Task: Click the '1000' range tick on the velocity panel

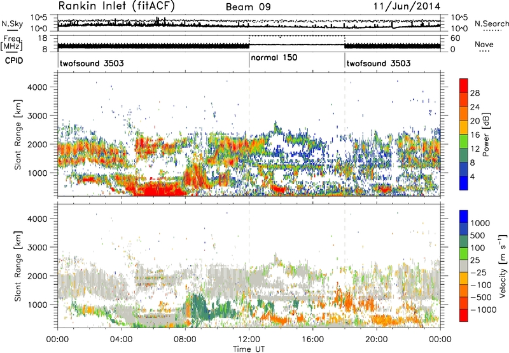Action: [37, 305]
